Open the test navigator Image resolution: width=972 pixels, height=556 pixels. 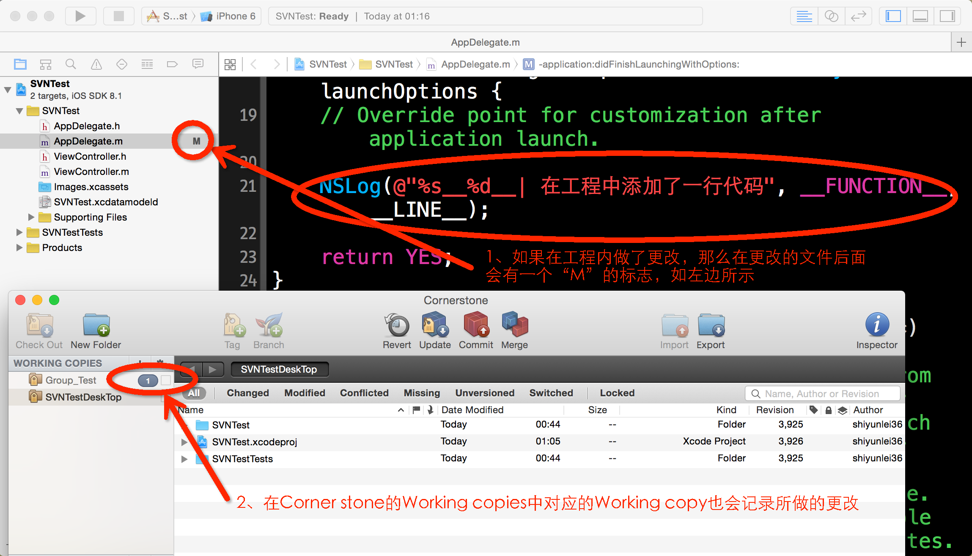pos(122,64)
